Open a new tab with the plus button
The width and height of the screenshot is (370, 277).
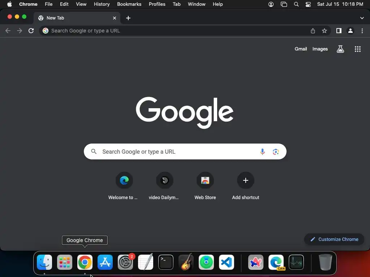tap(128, 18)
